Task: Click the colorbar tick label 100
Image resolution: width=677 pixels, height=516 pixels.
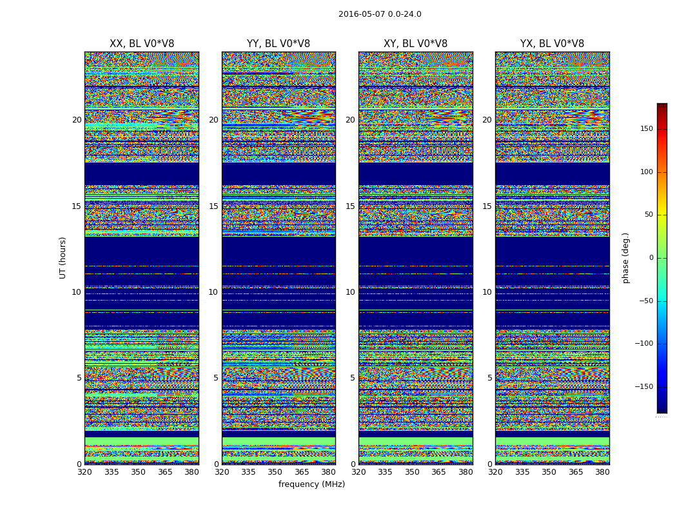Action: pos(647,172)
